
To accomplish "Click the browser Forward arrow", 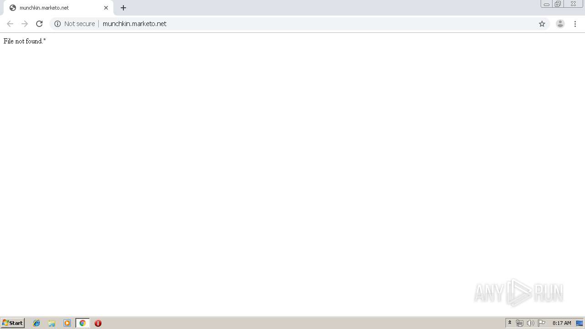I will click(25, 24).
